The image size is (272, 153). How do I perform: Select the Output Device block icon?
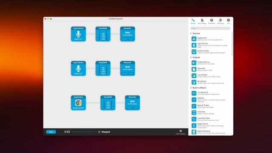tap(194, 63)
